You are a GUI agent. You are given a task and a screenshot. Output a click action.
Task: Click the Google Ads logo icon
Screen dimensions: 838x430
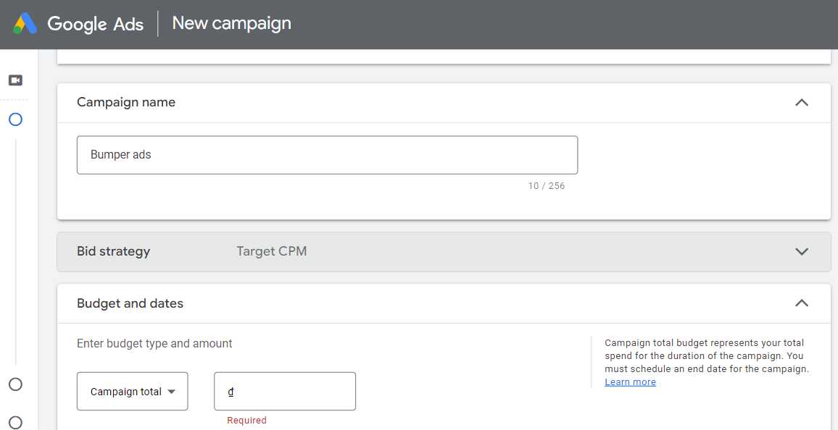pyautogui.click(x=25, y=24)
